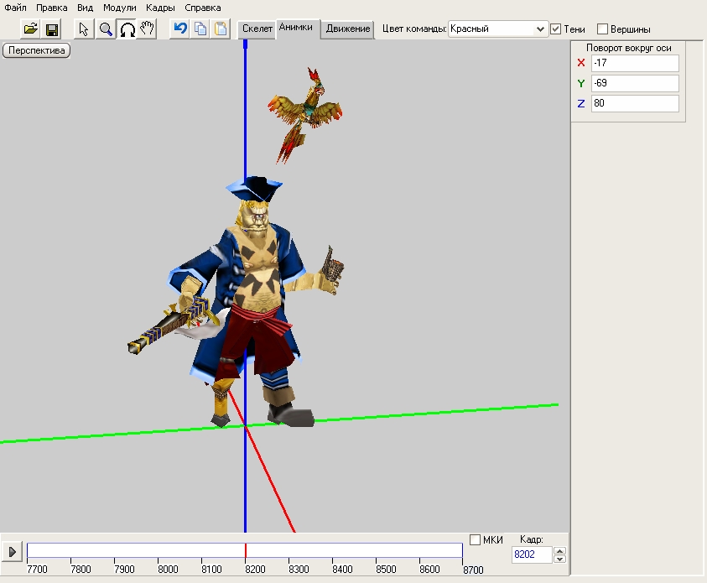Viewport: 707px width, 583px height.
Task: Click the open file folder icon
Action: pos(31,29)
